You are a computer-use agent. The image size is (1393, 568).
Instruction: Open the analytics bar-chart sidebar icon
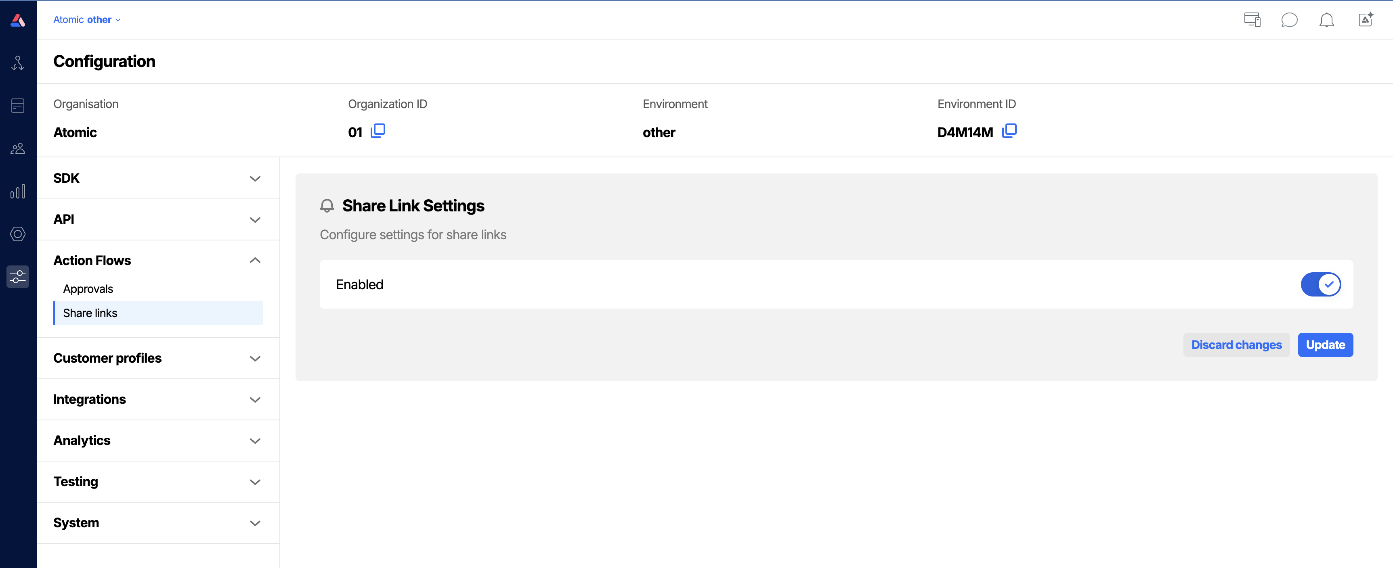(18, 191)
